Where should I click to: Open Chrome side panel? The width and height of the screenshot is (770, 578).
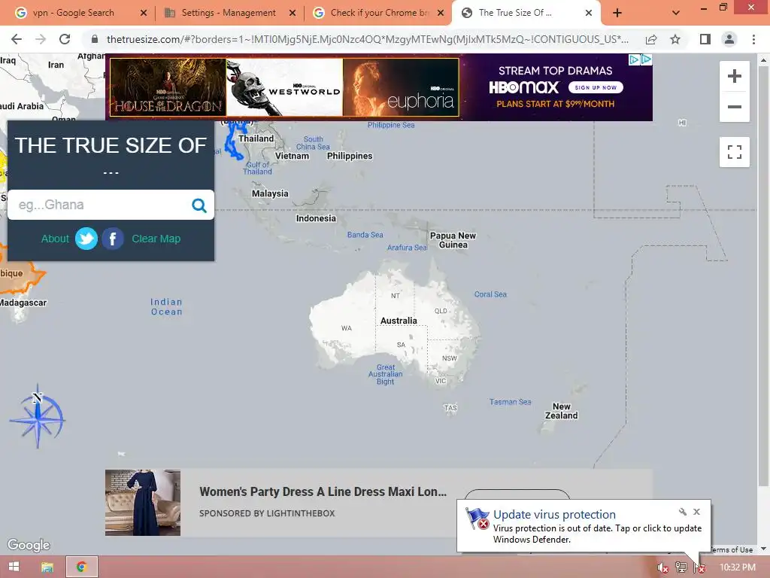(705, 39)
